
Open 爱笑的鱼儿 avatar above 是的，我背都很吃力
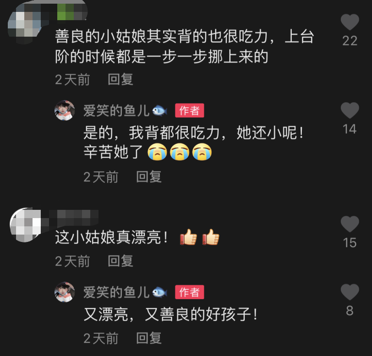click(x=65, y=110)
